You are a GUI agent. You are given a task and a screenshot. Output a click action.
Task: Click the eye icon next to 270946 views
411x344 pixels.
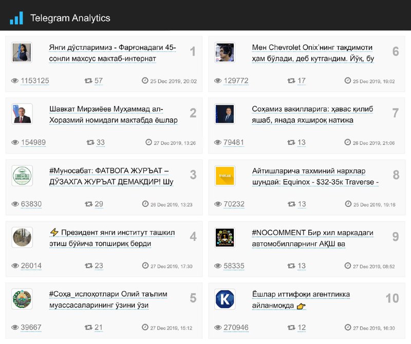tap(218, 328)
